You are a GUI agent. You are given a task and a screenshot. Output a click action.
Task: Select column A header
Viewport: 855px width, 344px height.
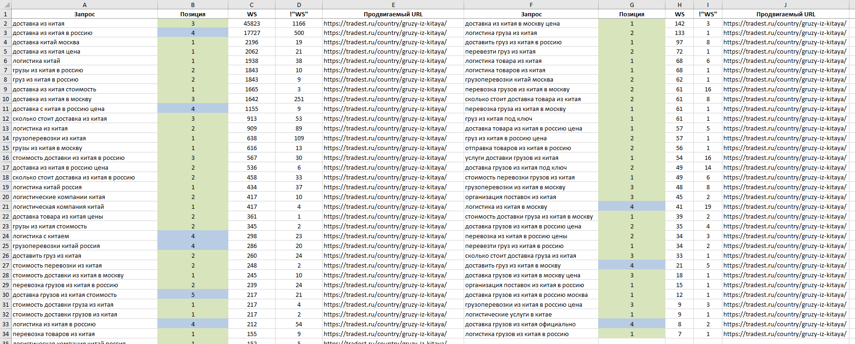point(85,5)
